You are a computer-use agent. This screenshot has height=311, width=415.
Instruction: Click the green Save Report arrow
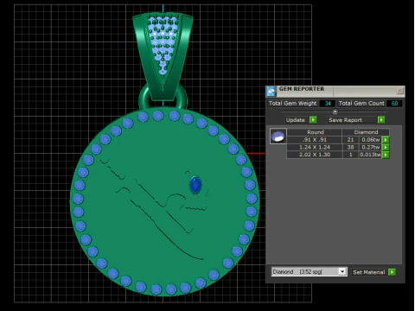[x=381, y=120]
